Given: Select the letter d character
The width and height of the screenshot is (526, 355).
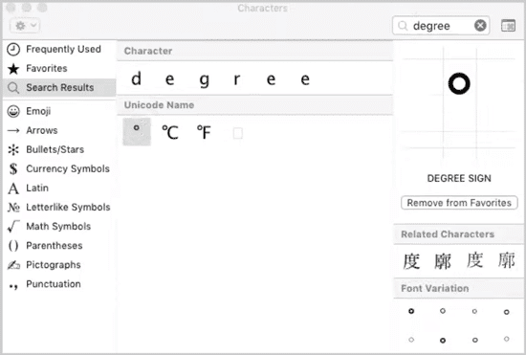Looking at the screenshot, I should point(136,78).
